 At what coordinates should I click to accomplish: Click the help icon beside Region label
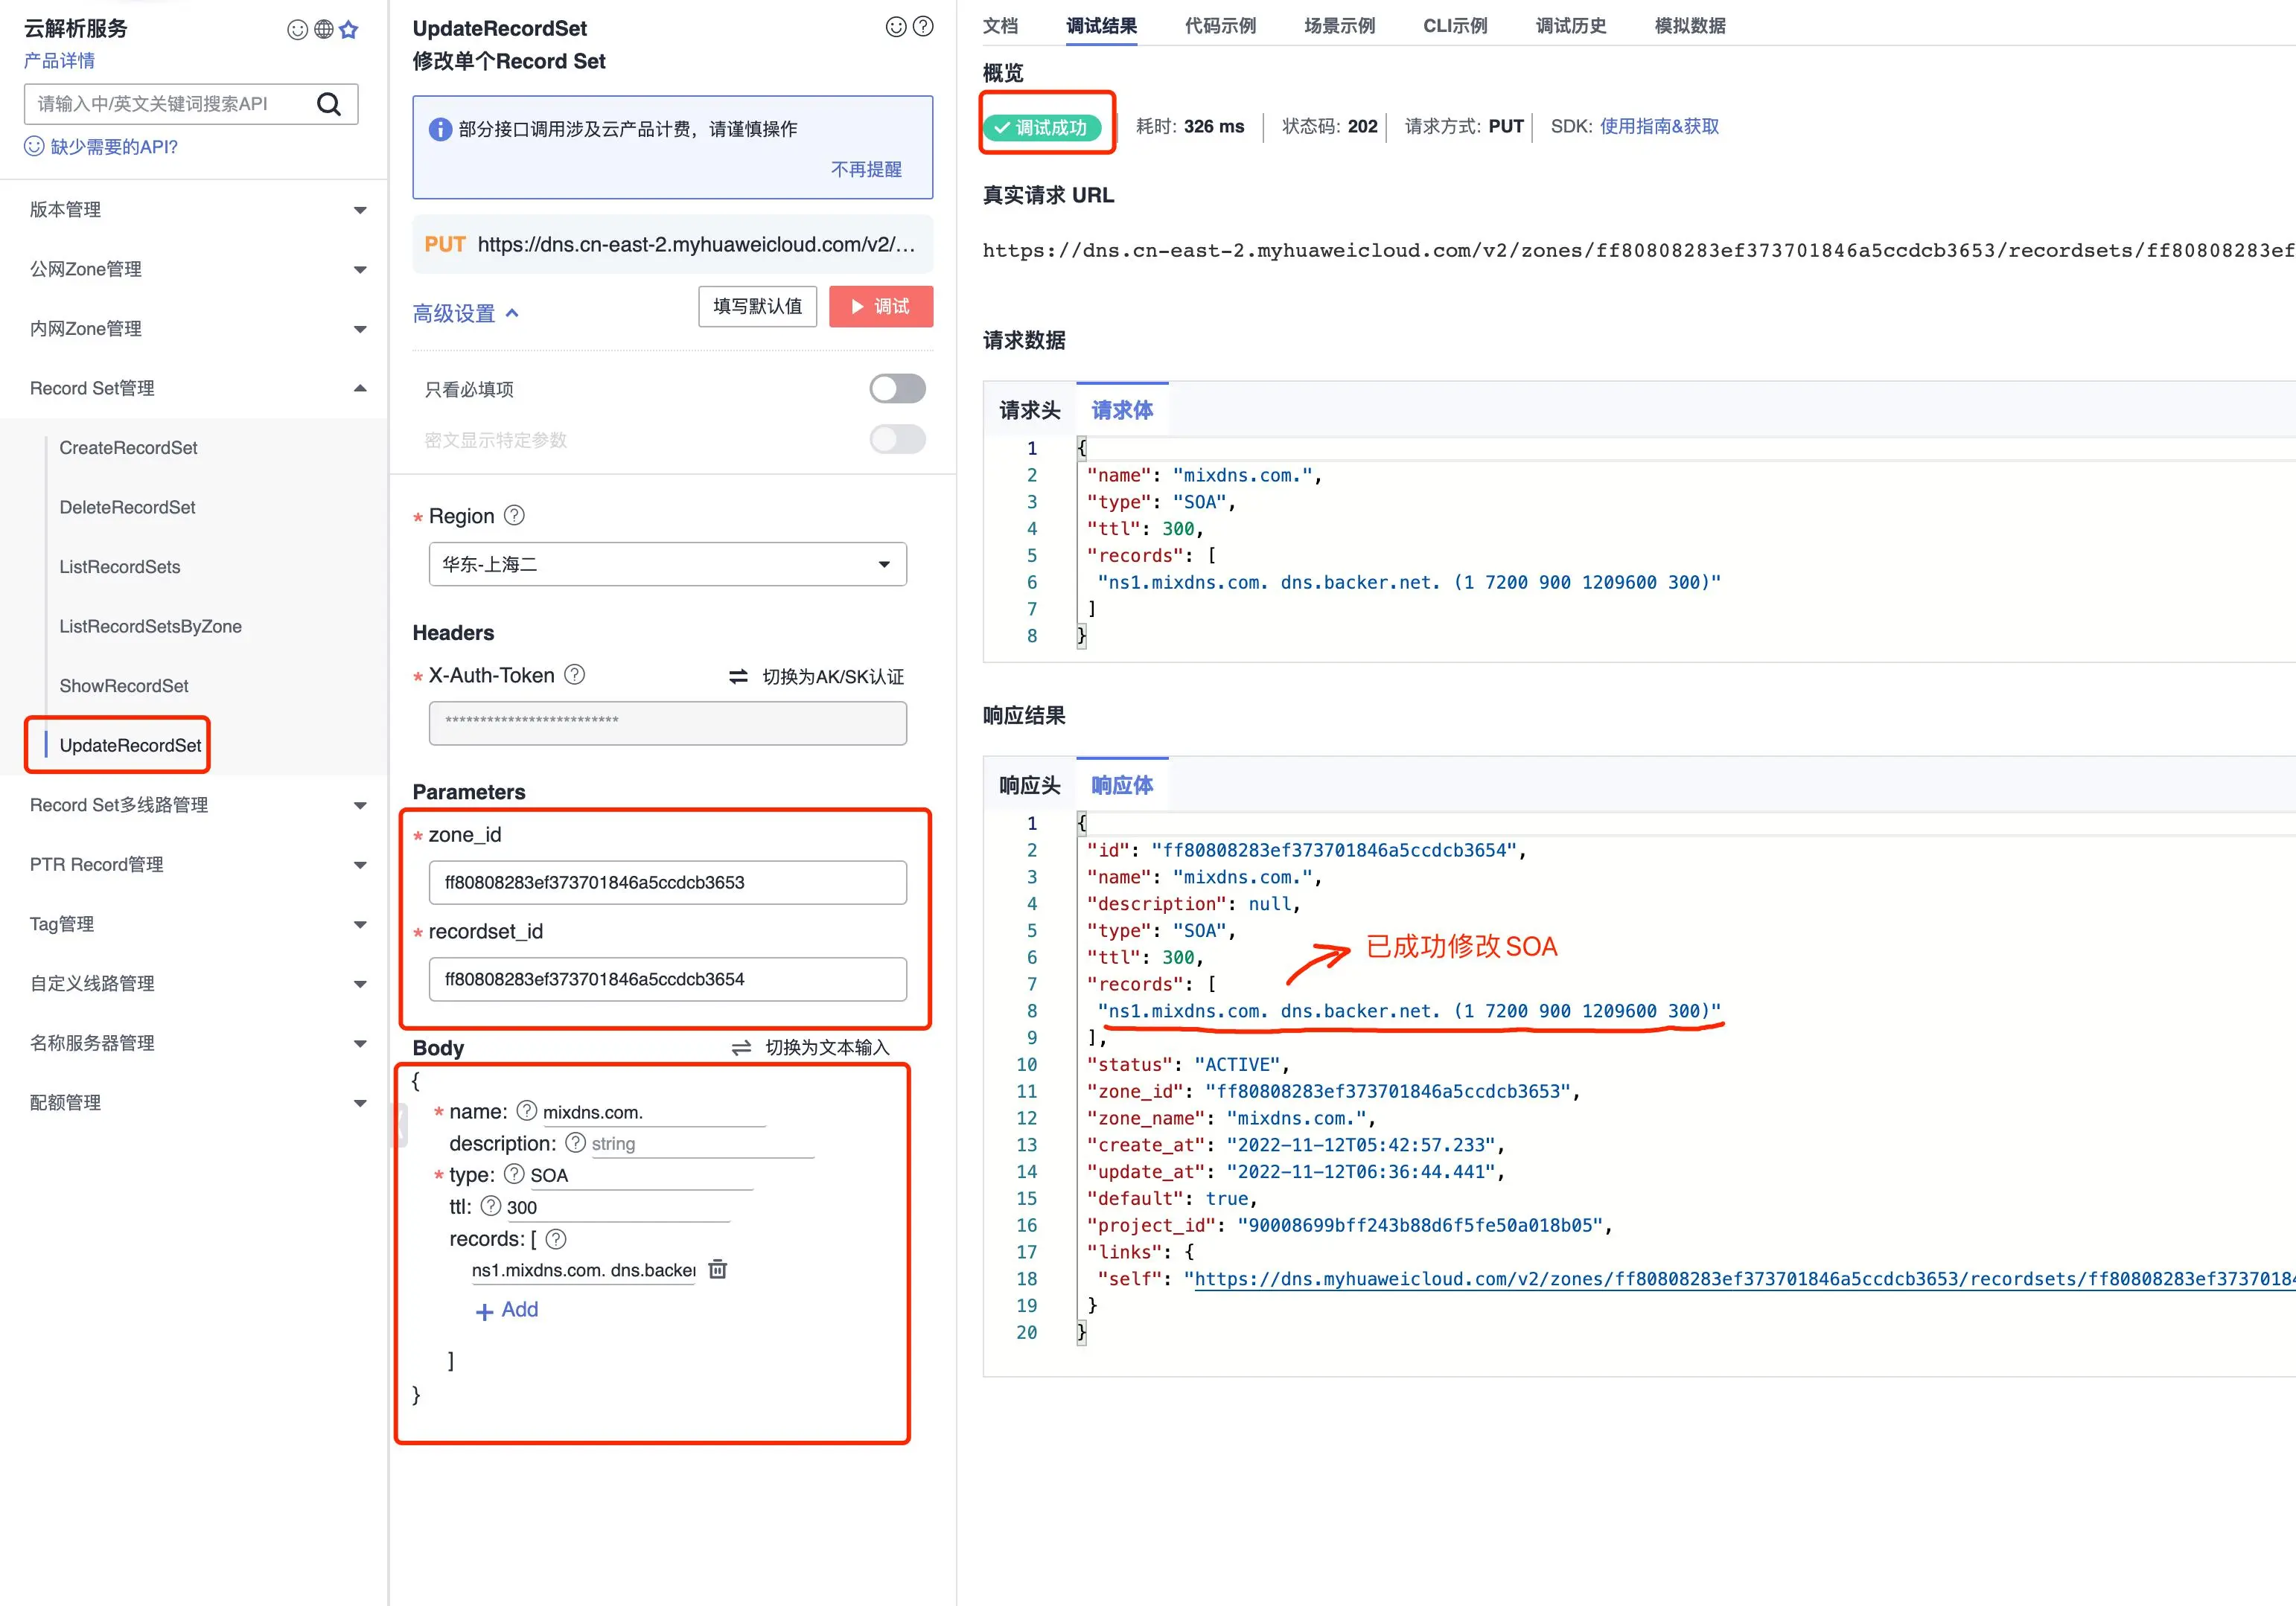(x=514, y=516)
